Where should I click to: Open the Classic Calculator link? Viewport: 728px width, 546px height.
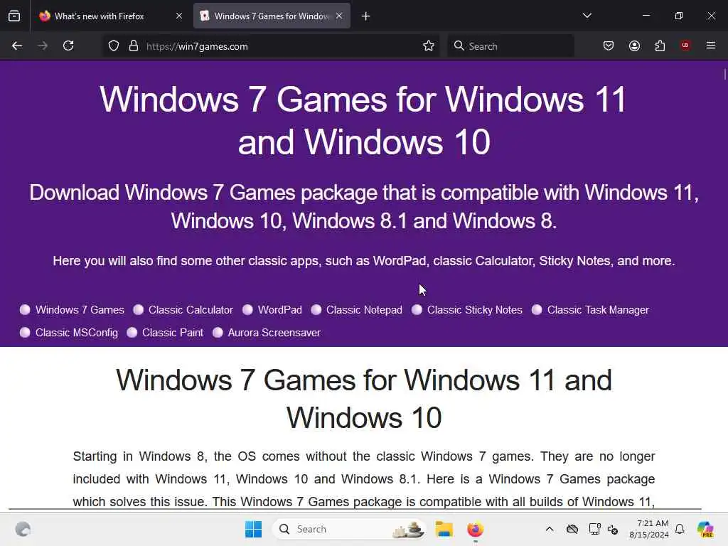(191, 310)
